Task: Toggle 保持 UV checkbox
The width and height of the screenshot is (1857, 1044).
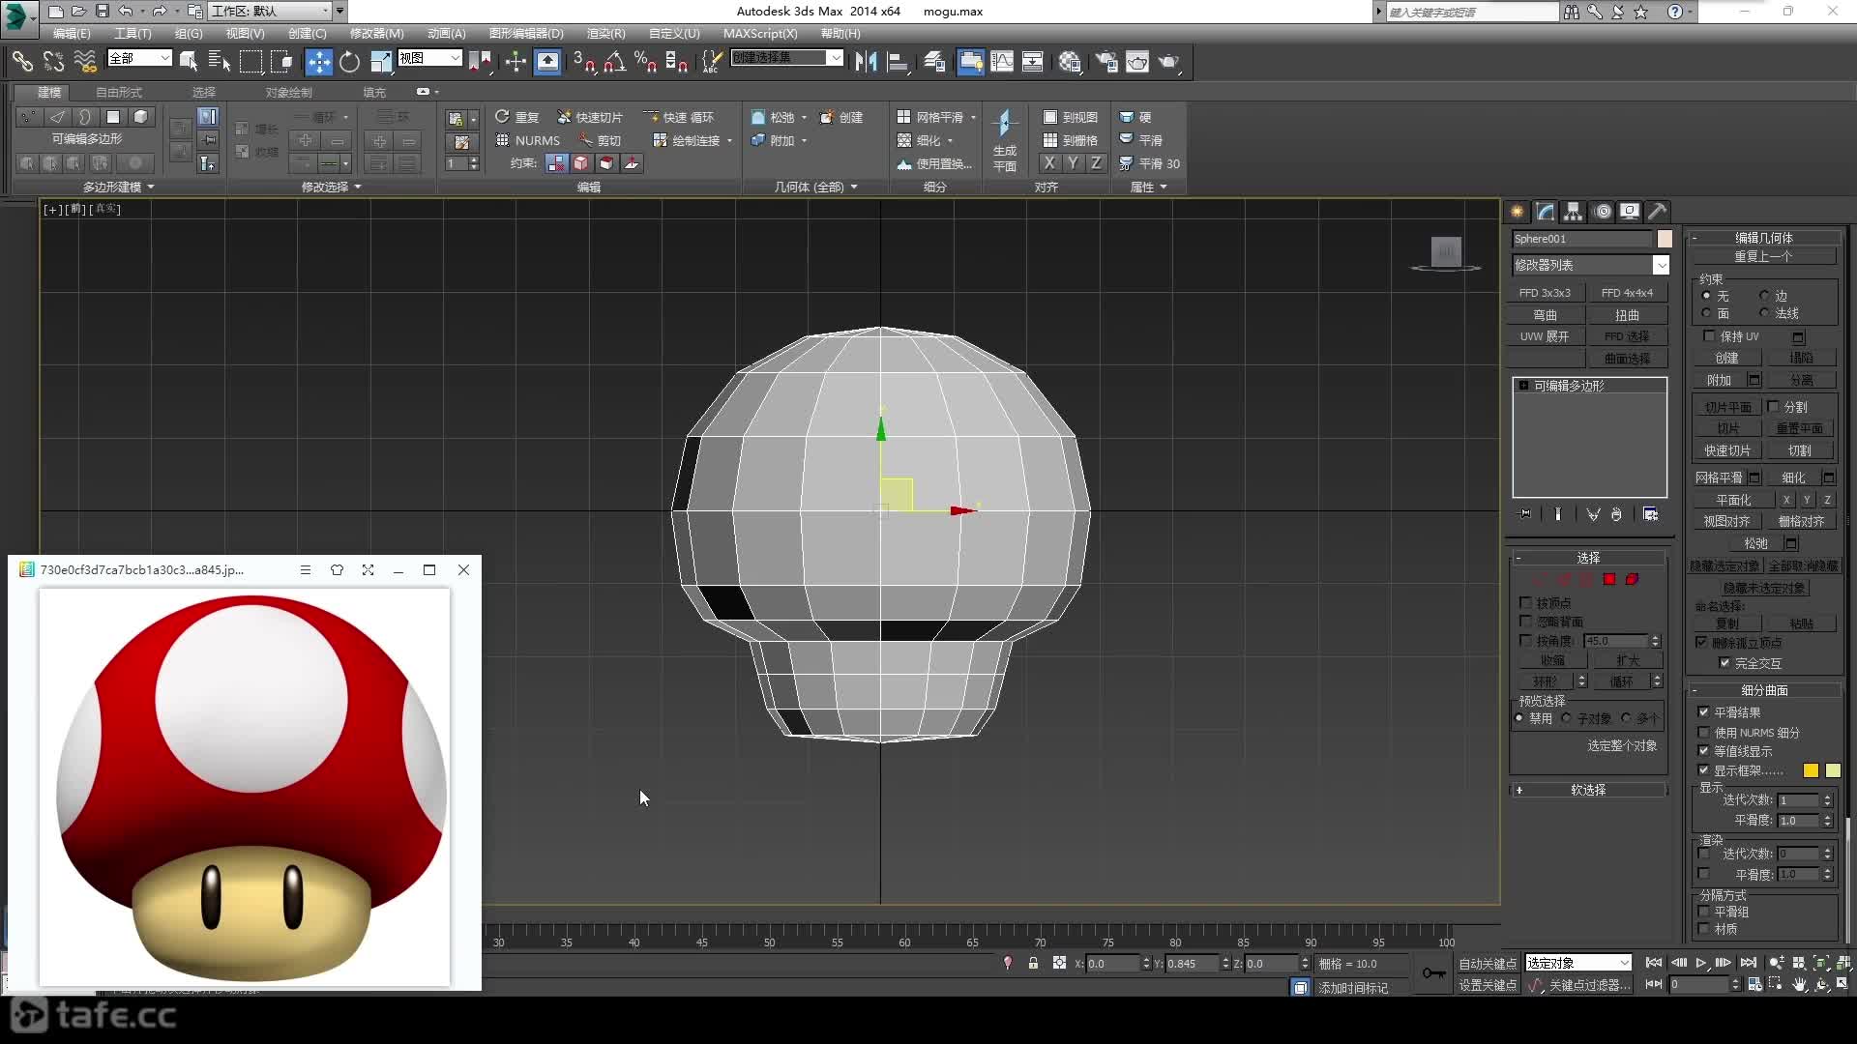Action: (1709, 335)
